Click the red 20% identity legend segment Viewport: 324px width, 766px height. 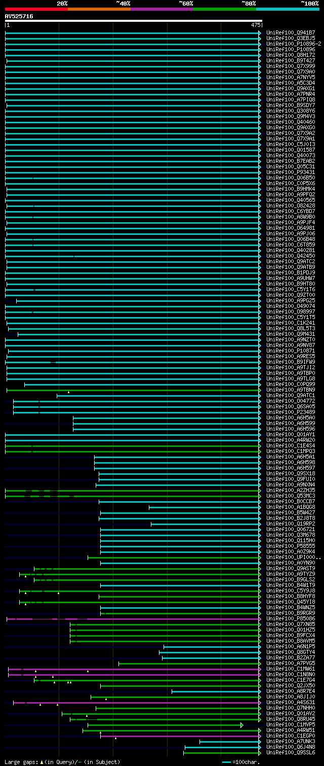click(x=36, y=9)
